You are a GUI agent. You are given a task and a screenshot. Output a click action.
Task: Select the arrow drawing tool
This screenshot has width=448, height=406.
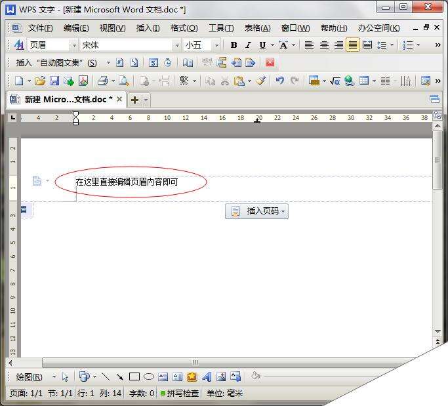coord(120,377)
